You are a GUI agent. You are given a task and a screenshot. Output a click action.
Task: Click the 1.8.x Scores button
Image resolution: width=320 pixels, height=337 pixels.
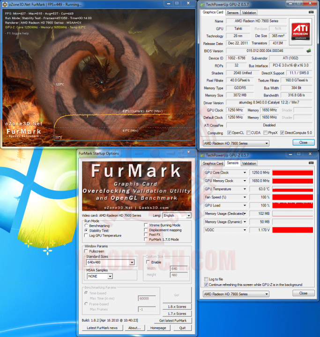coord(177,307)
